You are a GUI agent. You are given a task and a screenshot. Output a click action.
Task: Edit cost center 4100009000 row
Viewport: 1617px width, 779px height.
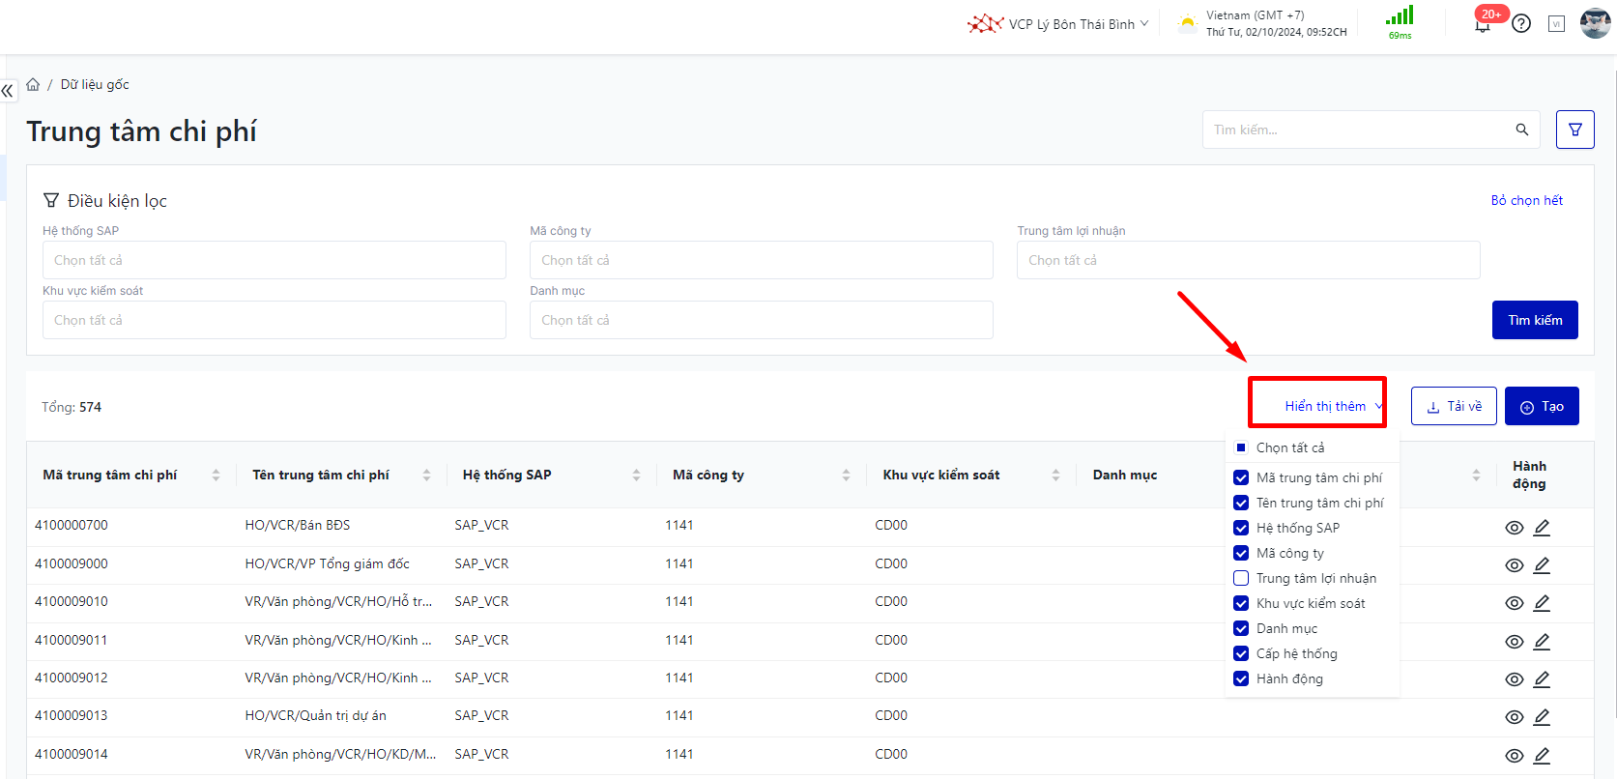pos(1542,565)
